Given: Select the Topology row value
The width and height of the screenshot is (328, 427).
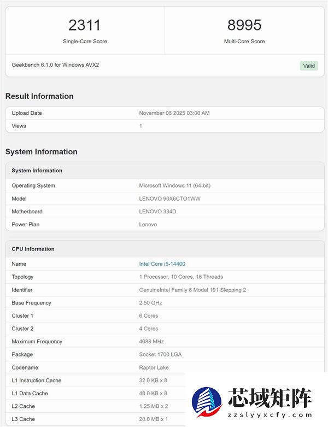Looking at the screenshot, I should (x=181, y=277).
